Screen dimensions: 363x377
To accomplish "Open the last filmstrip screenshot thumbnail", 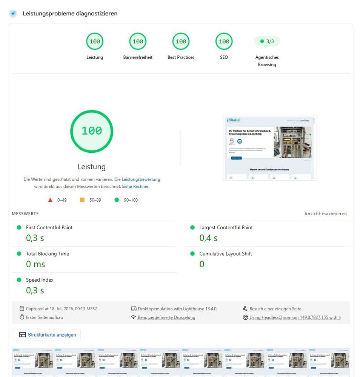I will pos(329,362).
